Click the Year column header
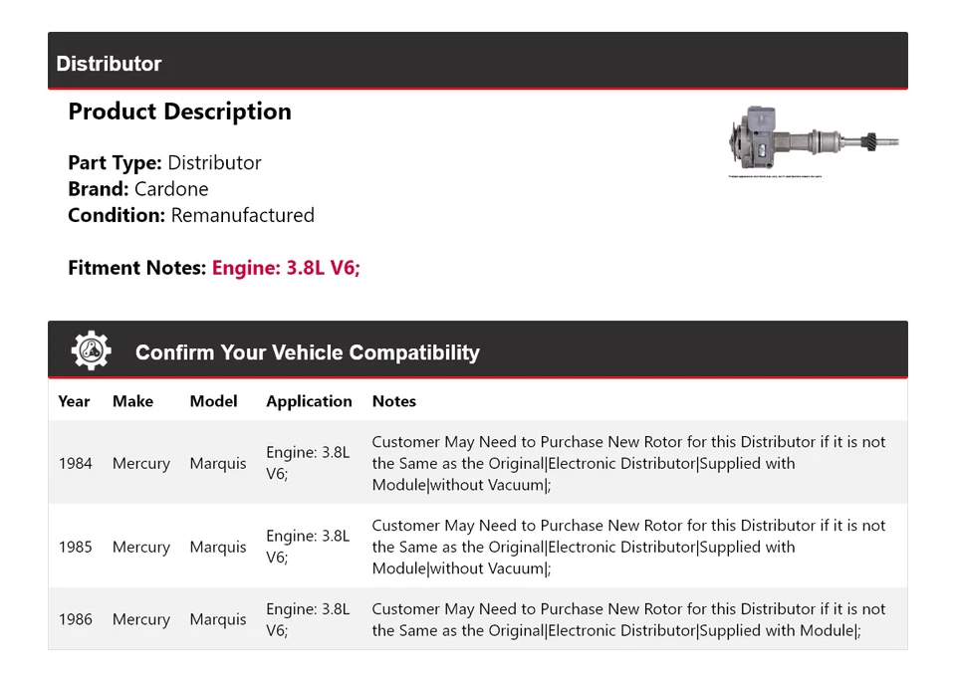Viewport: 956px width, 682px height. click(x=74, y=401)
